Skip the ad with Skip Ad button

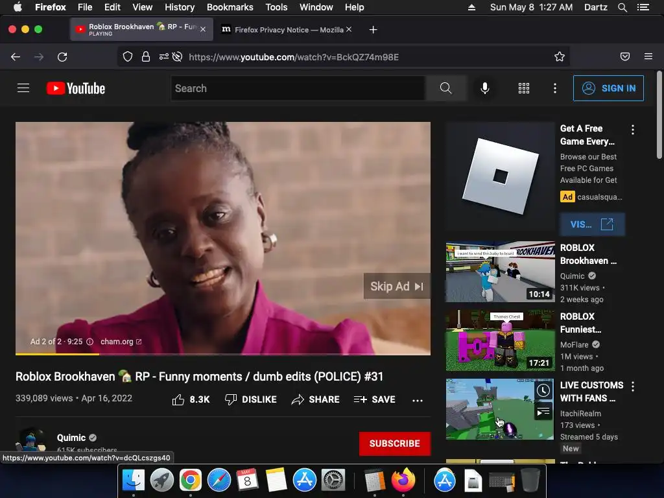pyautogui.click(x=397, y=286)
